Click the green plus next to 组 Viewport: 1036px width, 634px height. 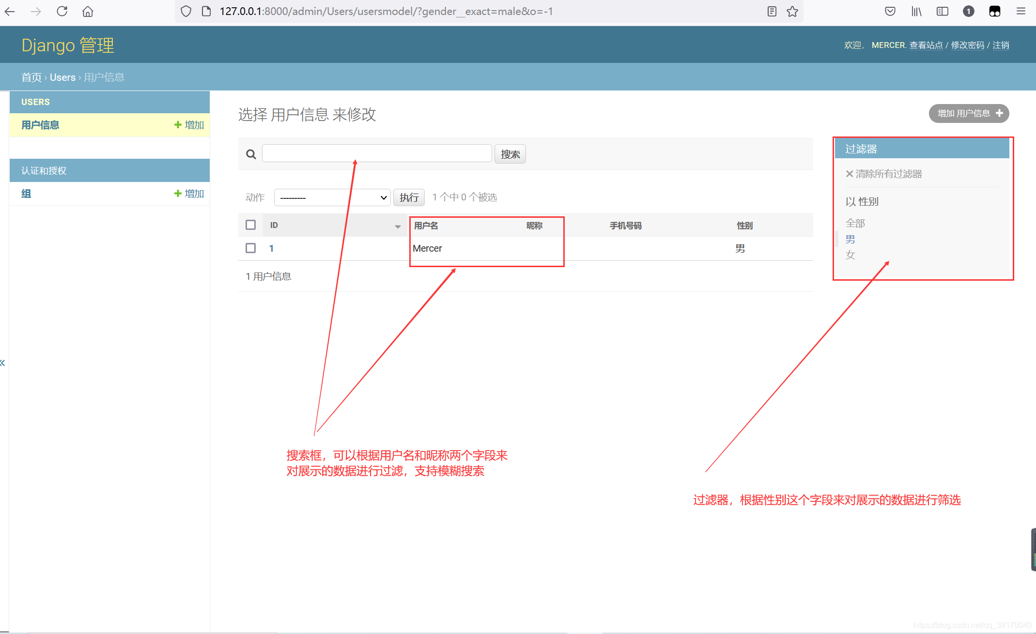click(178, 194)
